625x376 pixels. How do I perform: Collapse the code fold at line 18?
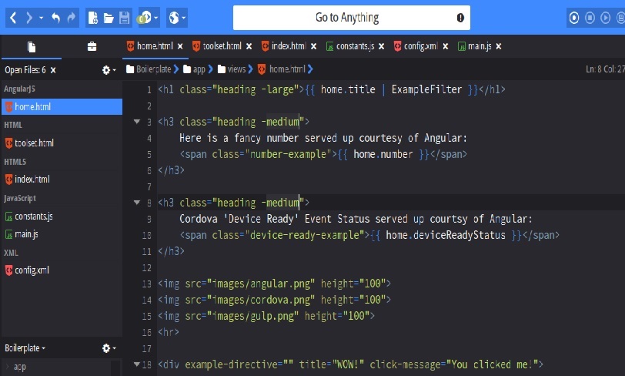point(137,364)
